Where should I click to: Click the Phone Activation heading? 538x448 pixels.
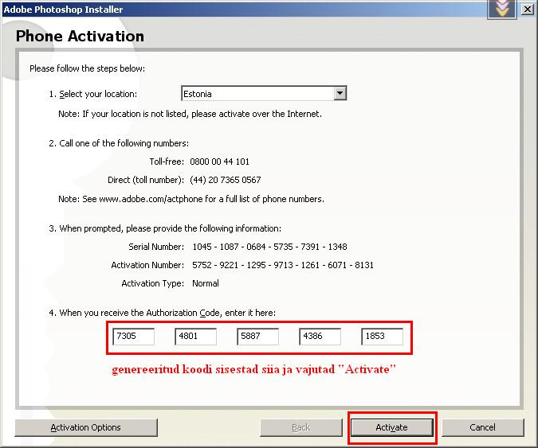click(x=80, y=37)
